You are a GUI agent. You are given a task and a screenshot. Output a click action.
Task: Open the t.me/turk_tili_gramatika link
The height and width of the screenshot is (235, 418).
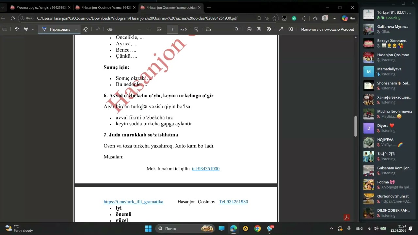pos(133,202)
